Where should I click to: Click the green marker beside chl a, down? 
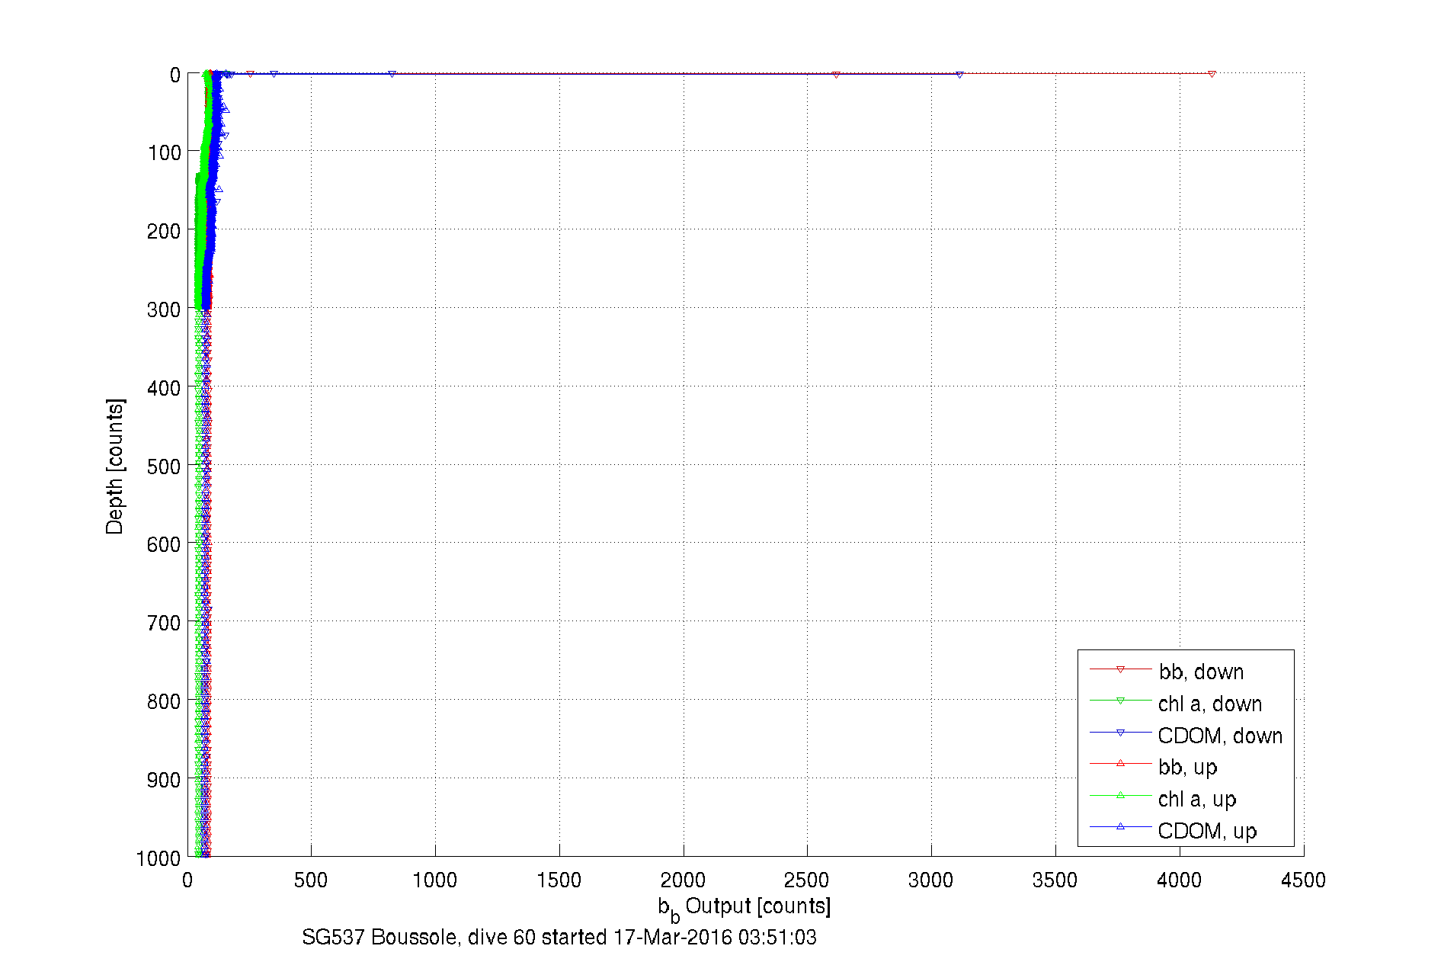pos(1120,701)
